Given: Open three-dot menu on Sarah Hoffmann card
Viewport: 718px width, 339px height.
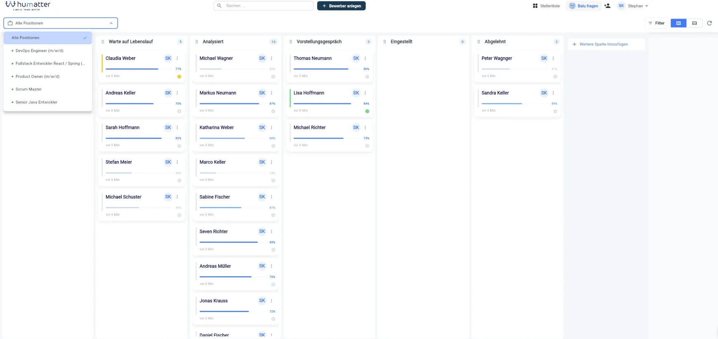Looking at the screenshot, I should tap(177, 128).
